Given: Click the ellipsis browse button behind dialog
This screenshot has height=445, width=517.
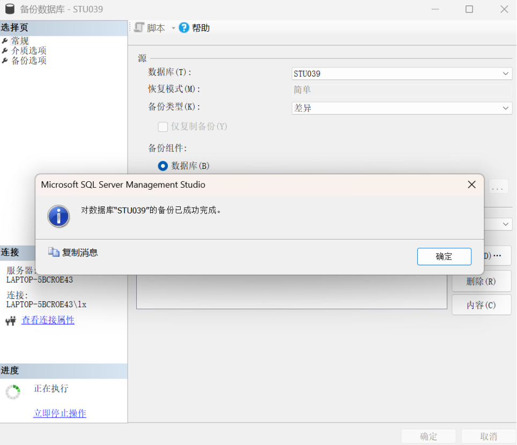Looking at the screenshot, I should (x=498, y=188).
